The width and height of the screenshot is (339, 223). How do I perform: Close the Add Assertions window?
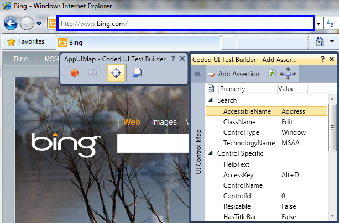coord(332,59)
